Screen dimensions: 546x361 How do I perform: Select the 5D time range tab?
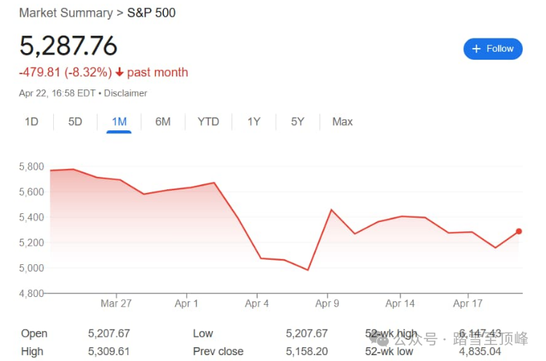(x=75, y=122)
